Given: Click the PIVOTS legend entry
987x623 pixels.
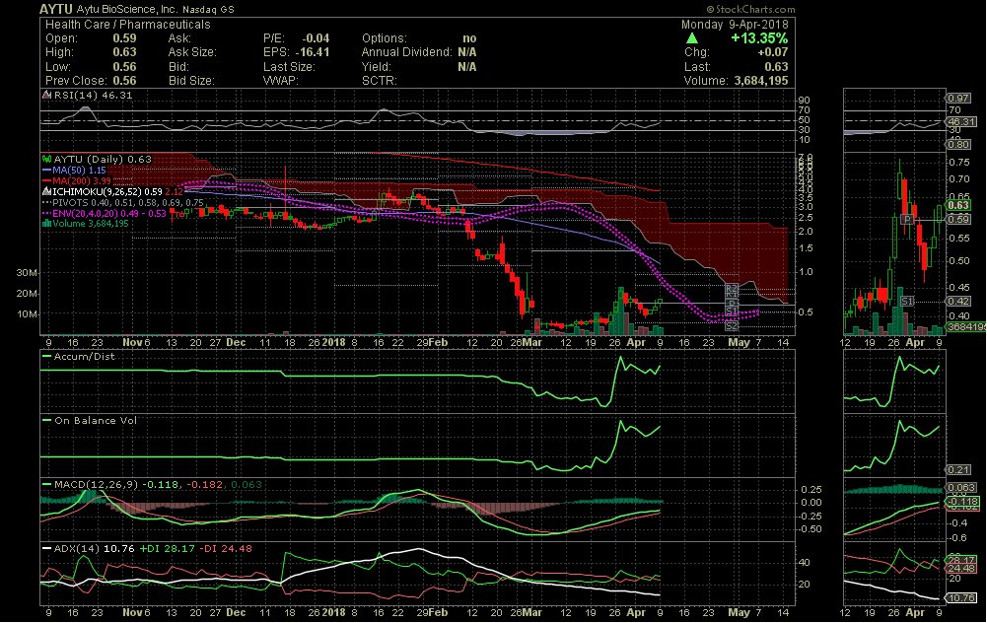Looking at the screenshot, I should [x=122, y=202].
